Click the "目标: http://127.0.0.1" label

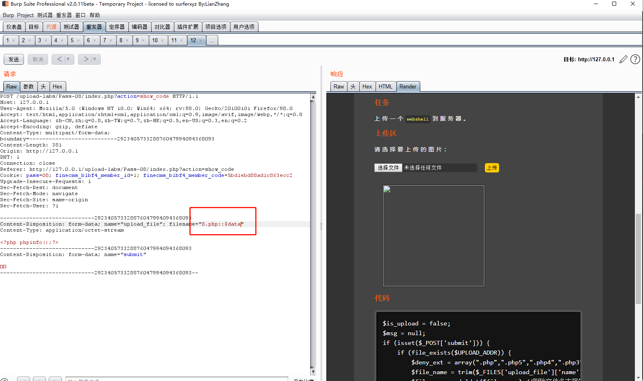tap(589, 60)
